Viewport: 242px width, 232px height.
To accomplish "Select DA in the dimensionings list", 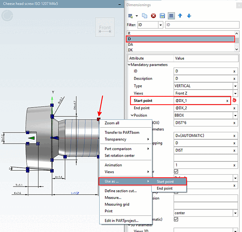I will pos(130,45).
